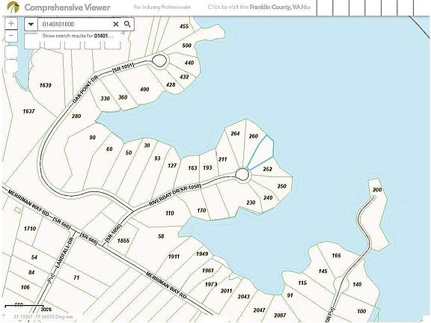Identify parcel labeled 110
This screenshot has width=431, height=323.
pyautogui.click(x=170, y=213)
